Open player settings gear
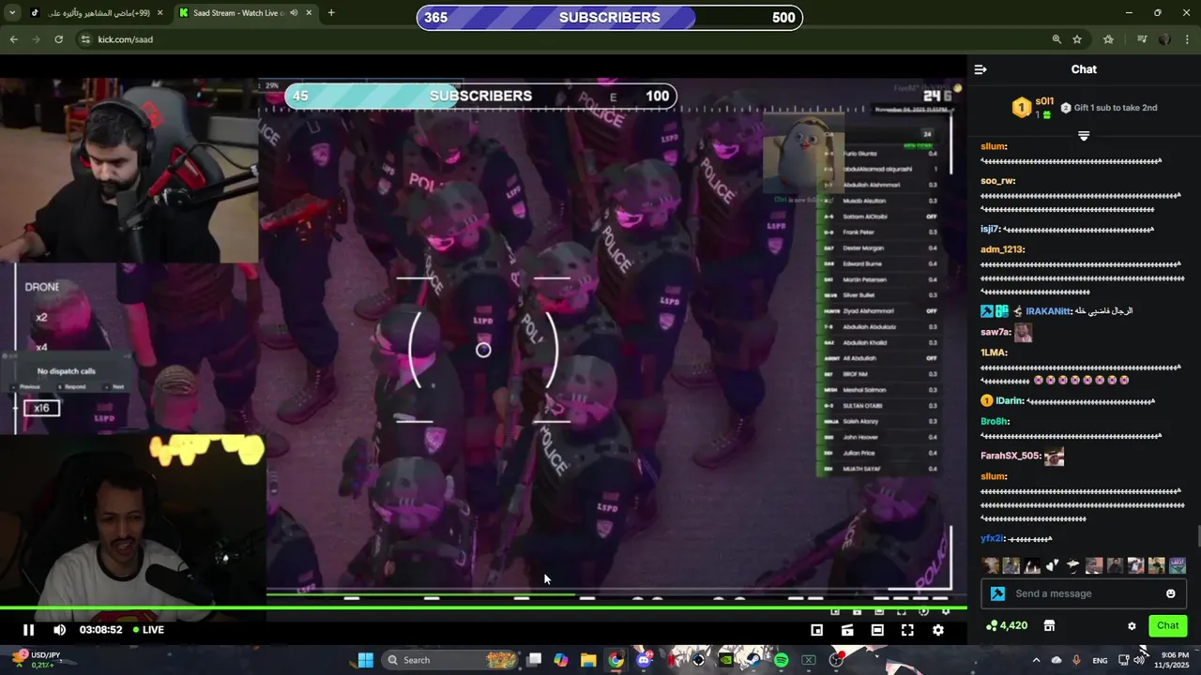1201x675 pixels. (x=937, y=630)
